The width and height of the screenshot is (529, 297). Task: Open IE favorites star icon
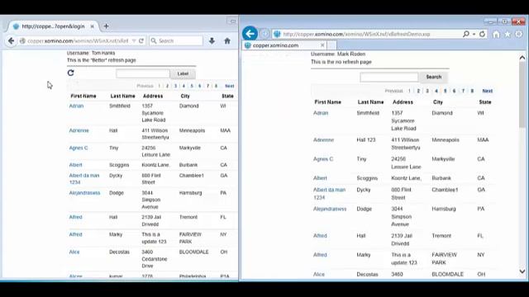click(x=508, y=34)
